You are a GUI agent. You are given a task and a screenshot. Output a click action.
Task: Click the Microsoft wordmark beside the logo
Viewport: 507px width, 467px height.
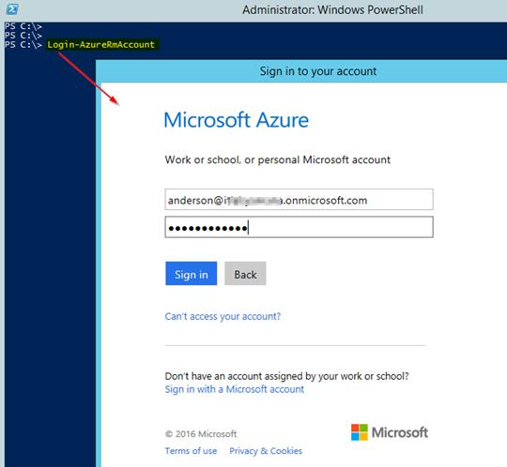pos(400,432)
